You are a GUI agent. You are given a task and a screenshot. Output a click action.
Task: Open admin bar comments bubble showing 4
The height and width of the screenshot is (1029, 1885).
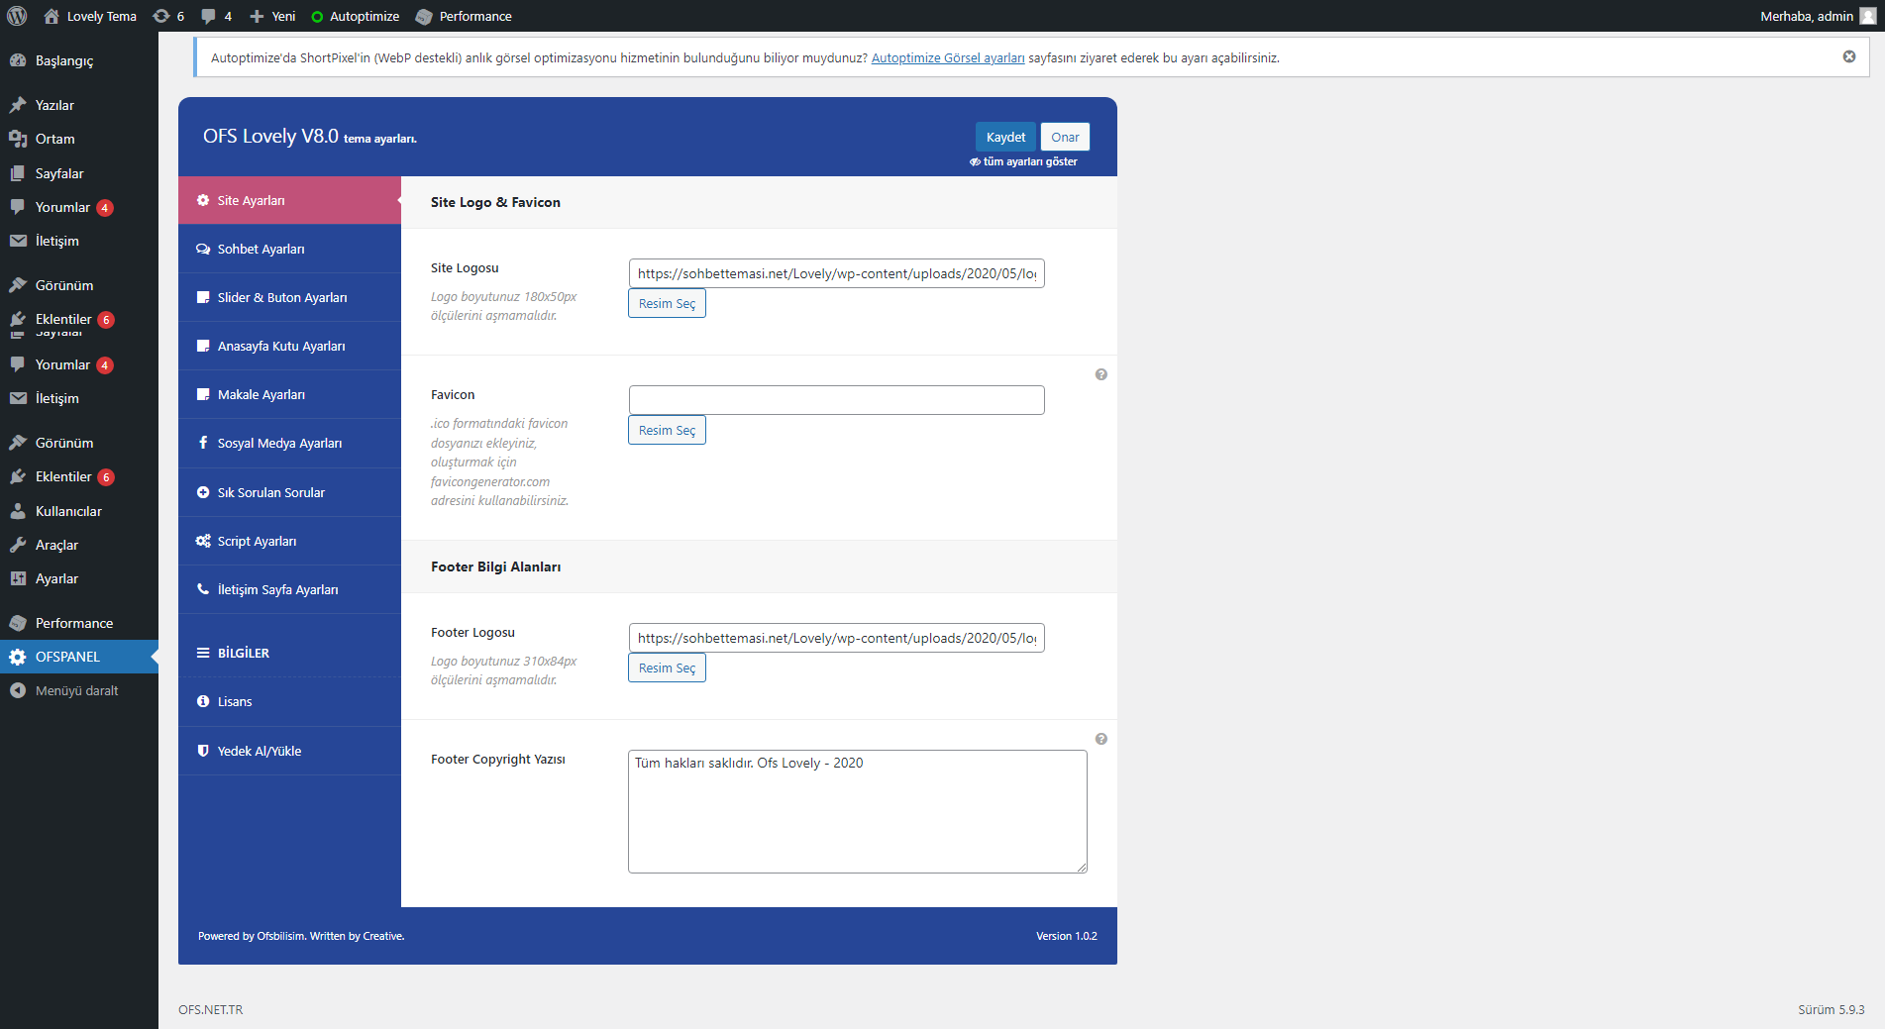click(x=216, y=16)
